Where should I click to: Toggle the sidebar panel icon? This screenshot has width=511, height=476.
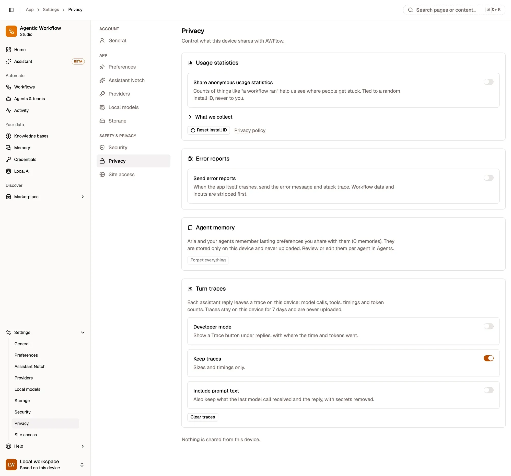pyautogui.click(x=11, y=10)
